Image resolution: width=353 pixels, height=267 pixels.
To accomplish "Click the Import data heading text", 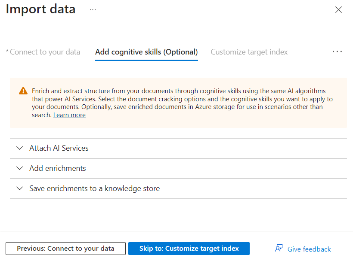I will click(40, 9).
